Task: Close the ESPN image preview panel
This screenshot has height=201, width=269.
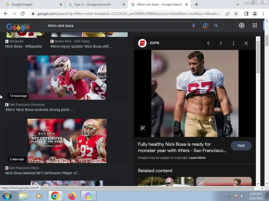Action: coord(246,43)
